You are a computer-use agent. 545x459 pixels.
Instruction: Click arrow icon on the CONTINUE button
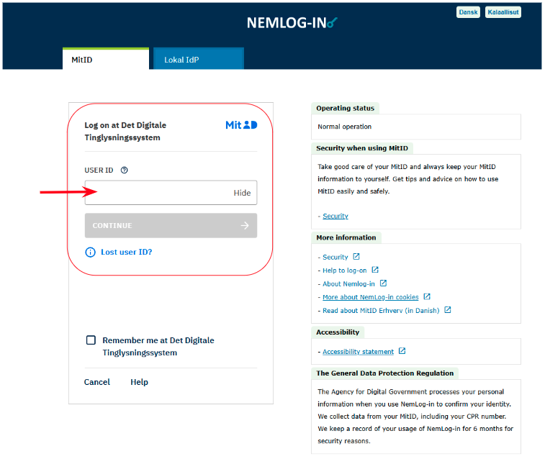click(245, 226)
